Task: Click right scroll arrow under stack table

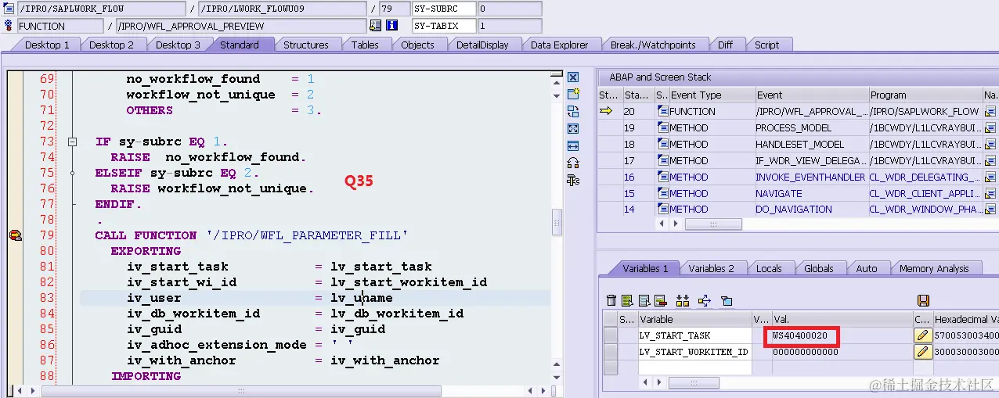Action: click(x=676, y=224)
